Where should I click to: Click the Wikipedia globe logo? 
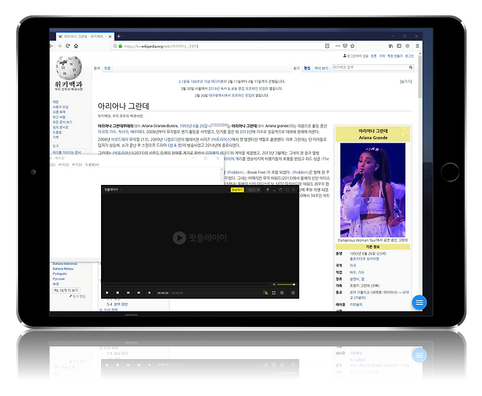pyautogui.click(x=69, y=68)
